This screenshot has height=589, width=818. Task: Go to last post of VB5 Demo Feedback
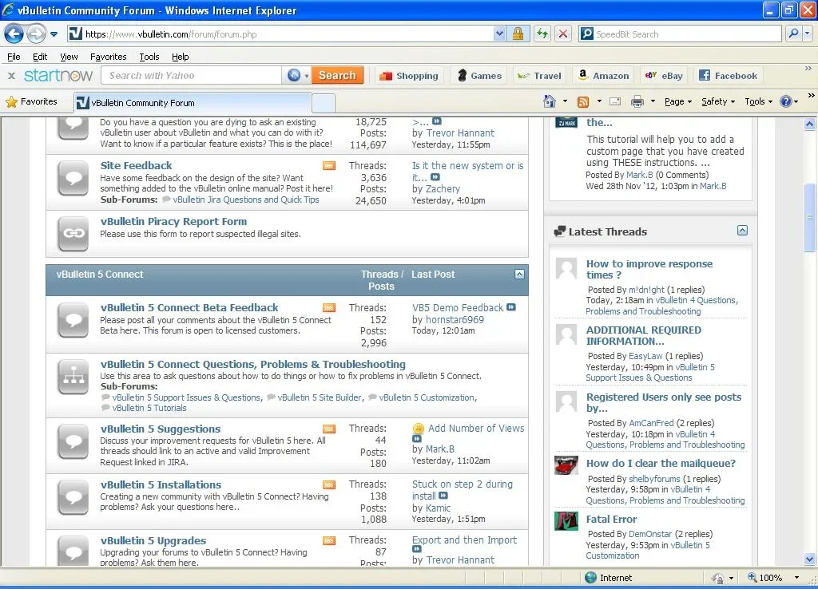[511, 307]
